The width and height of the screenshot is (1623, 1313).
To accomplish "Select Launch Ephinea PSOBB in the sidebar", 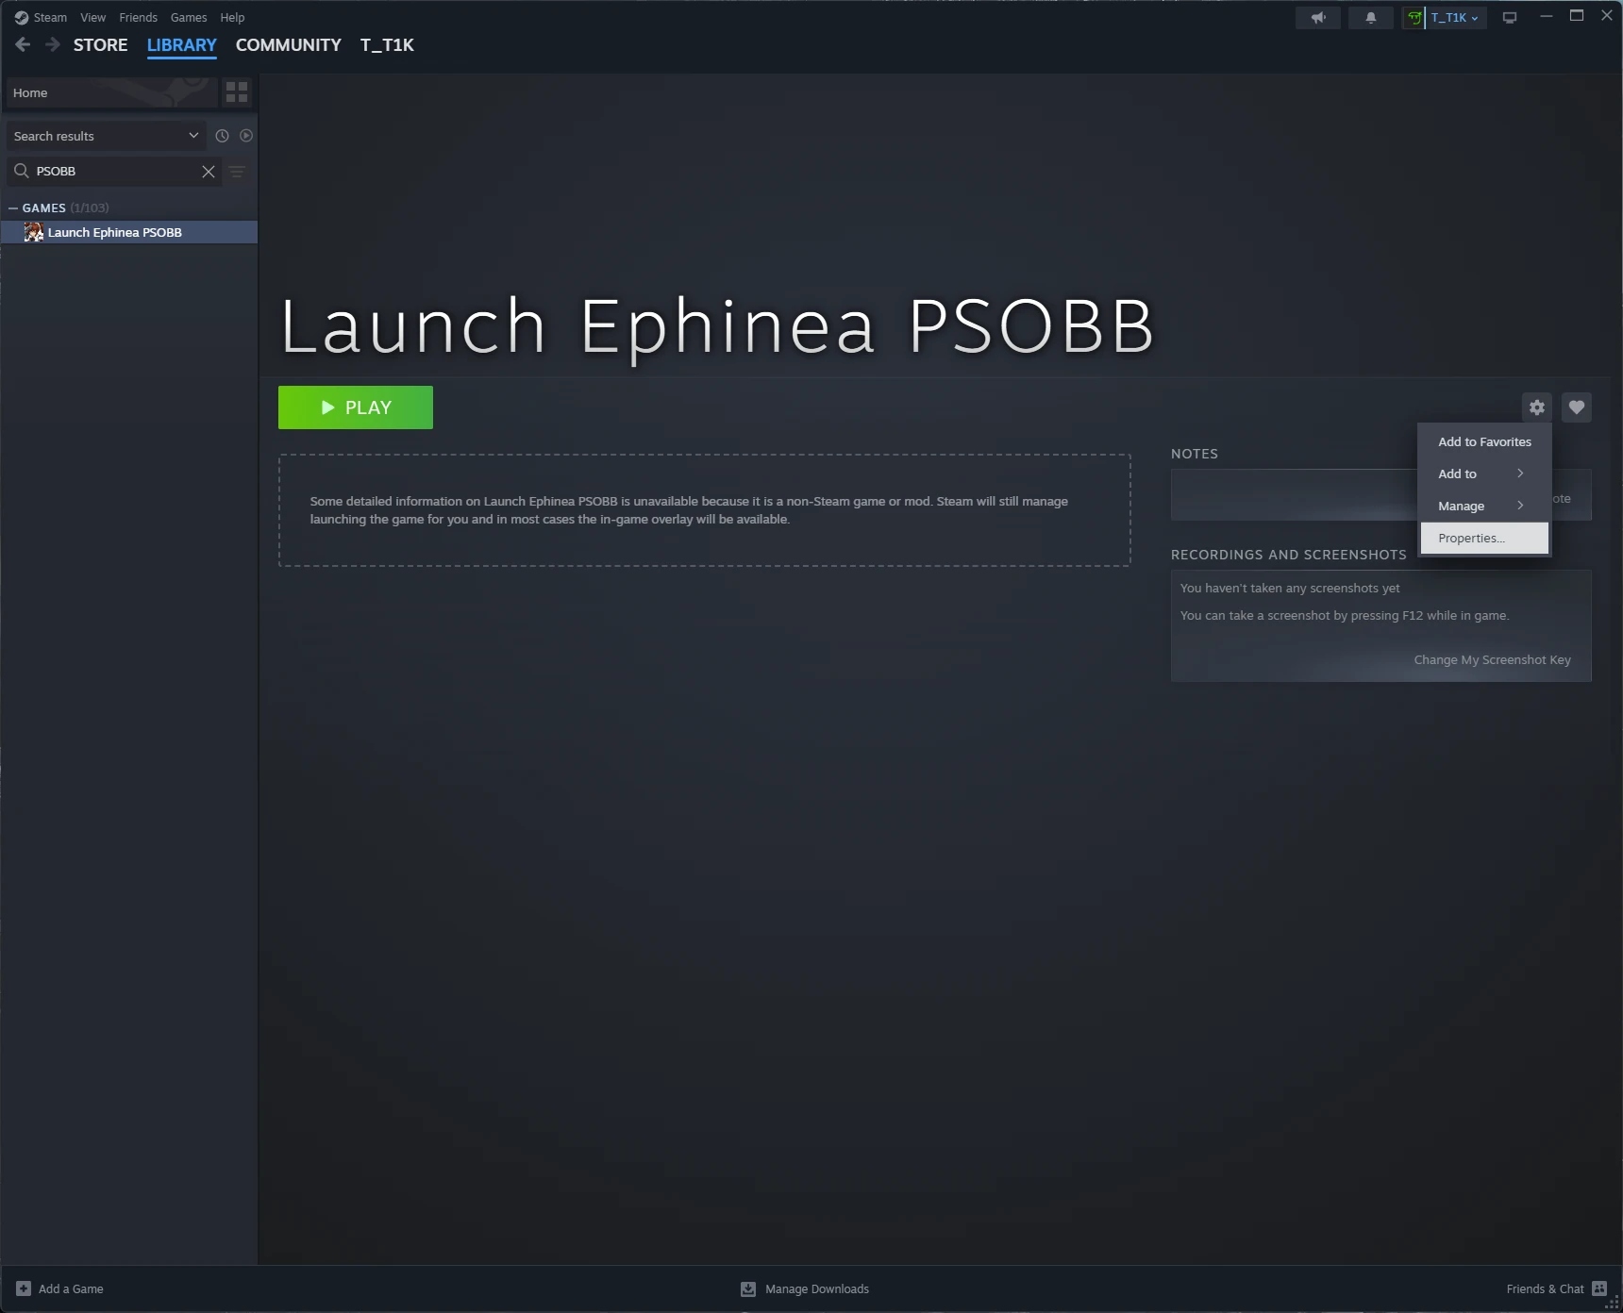I will [x=114, y=231].
